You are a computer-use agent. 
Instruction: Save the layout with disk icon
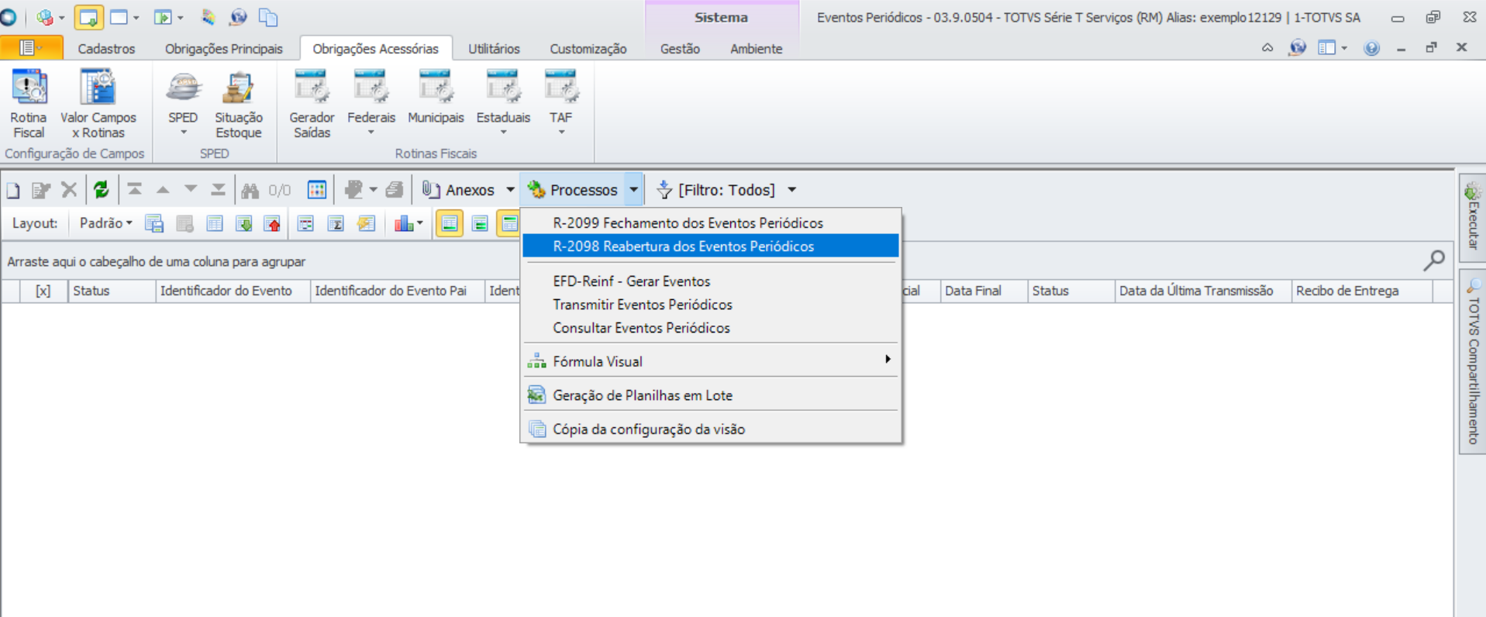[154, 224]
